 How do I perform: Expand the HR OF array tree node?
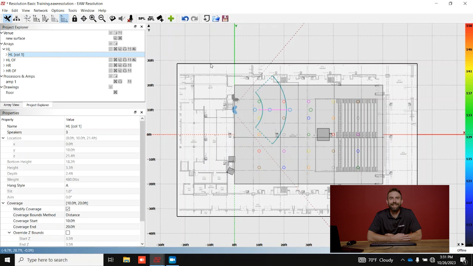point(4,71)
